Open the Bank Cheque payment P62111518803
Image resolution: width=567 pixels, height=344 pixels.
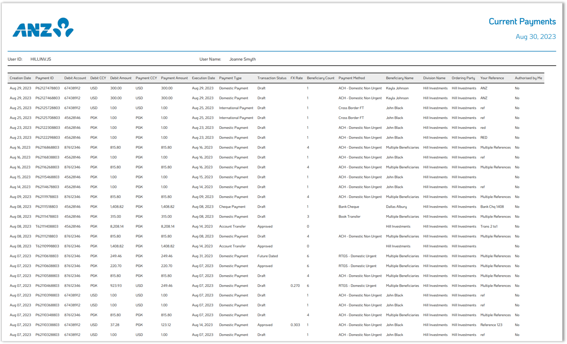click(47, 206)
